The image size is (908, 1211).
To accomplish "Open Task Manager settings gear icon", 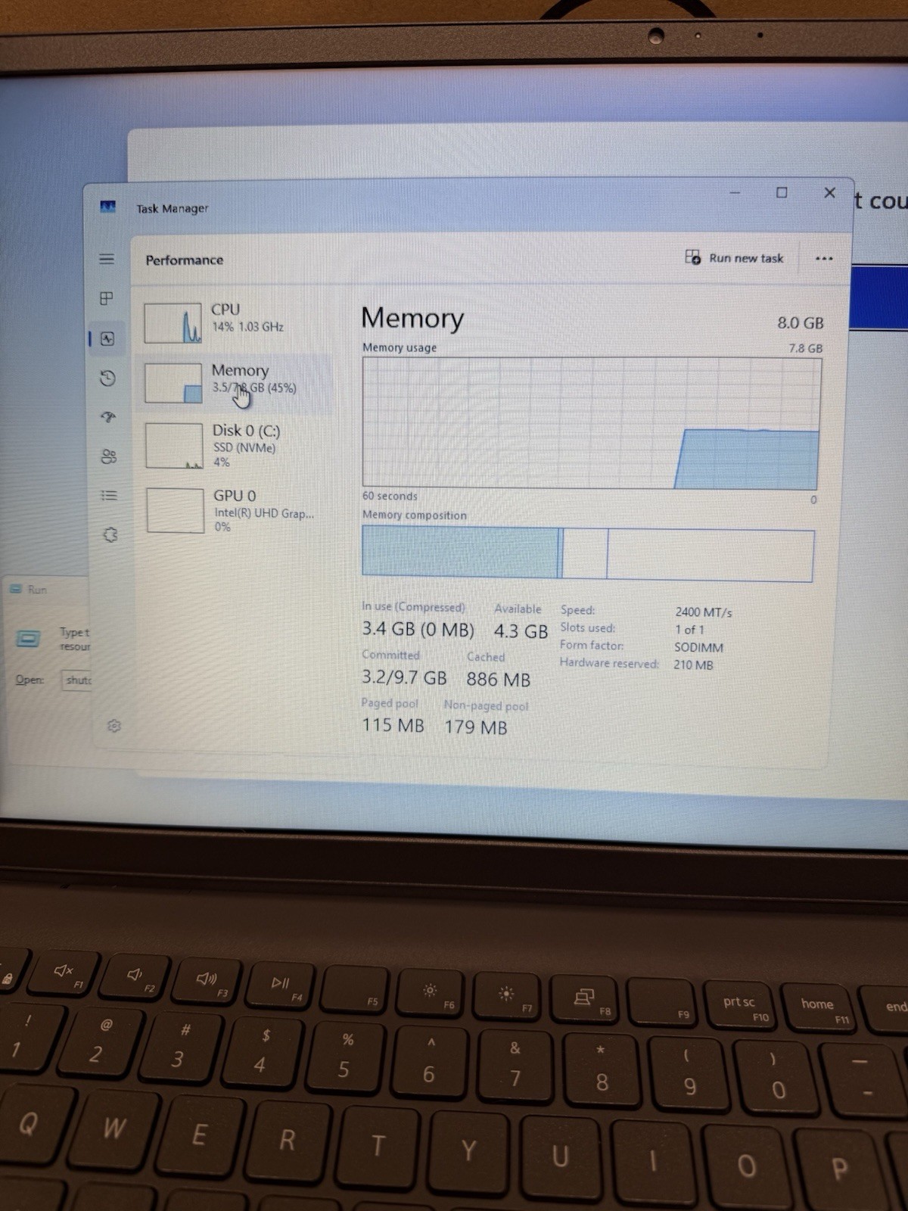I will pyautogui.click(x=114, y=726).
